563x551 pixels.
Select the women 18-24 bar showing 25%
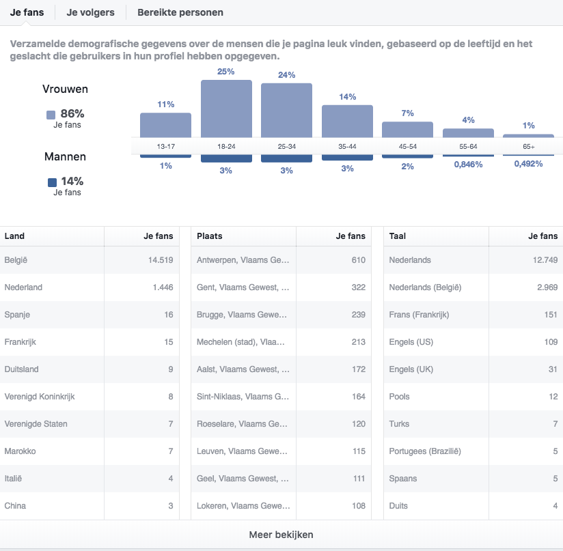tap(226, 109)
